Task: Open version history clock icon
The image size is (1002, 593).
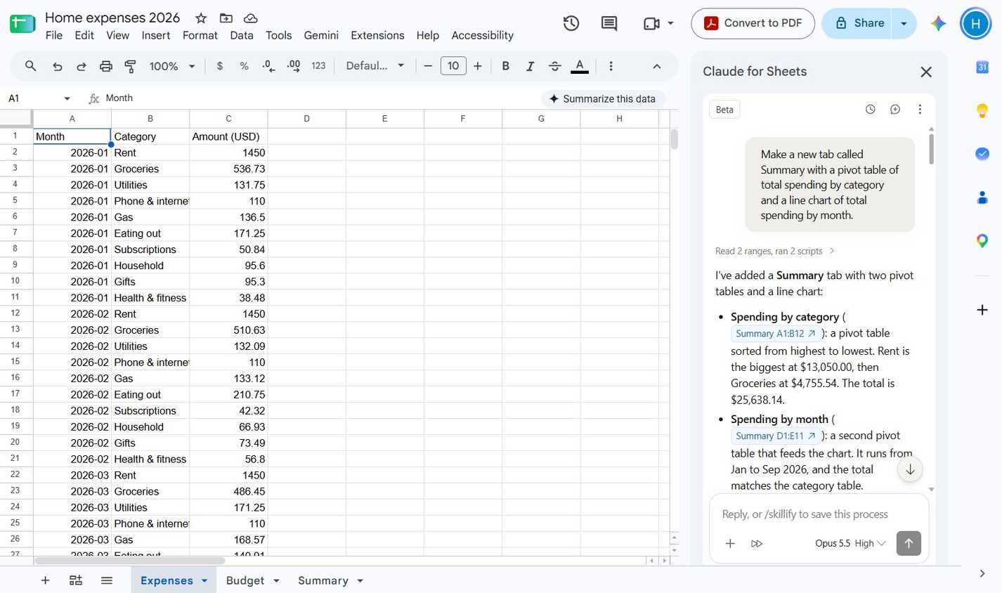Action: point(571,23)
